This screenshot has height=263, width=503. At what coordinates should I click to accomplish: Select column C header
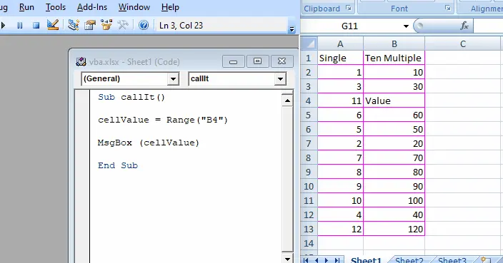click(x=463, y=44)
